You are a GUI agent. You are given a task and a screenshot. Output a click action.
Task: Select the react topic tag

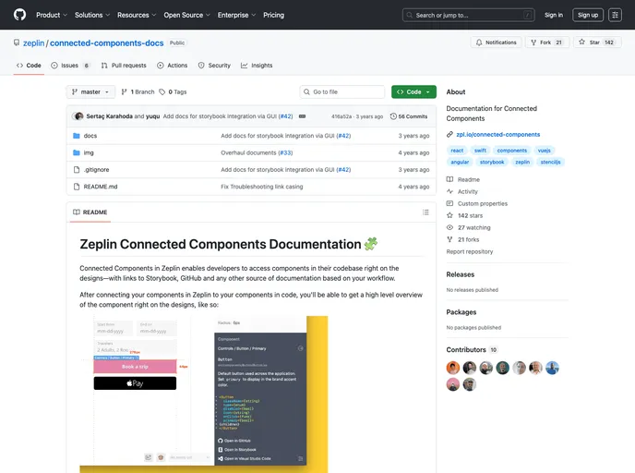tap(457, 151)
